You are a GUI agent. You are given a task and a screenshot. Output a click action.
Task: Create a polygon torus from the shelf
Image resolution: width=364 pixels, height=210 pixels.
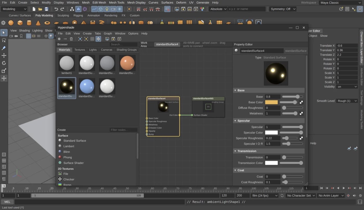pos(47,23)
